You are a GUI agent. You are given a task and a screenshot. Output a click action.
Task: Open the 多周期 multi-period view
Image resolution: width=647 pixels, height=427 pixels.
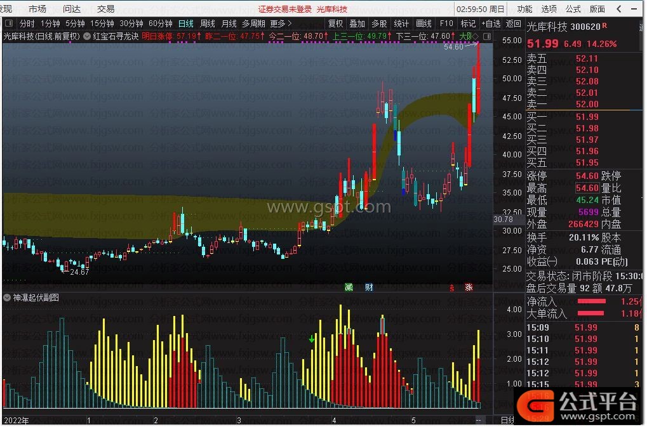point(254,24)
